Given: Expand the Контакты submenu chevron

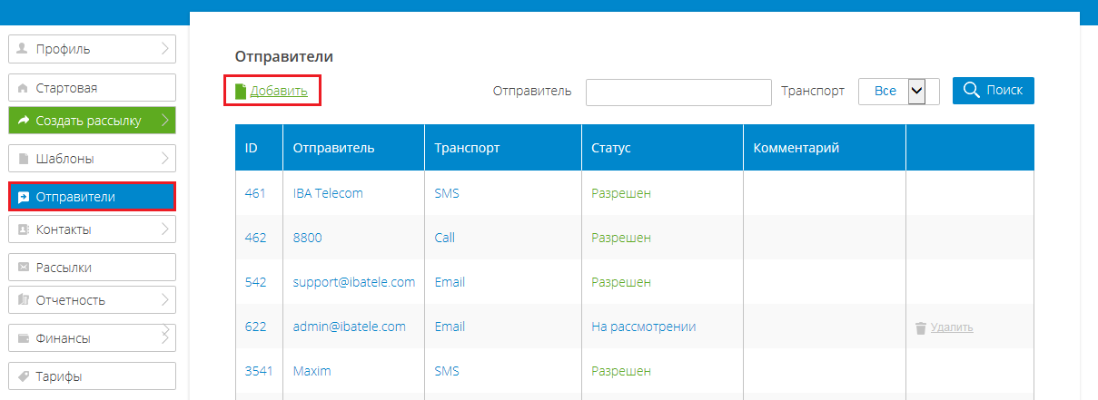Looking at the screenshot, I should (165, 229).
